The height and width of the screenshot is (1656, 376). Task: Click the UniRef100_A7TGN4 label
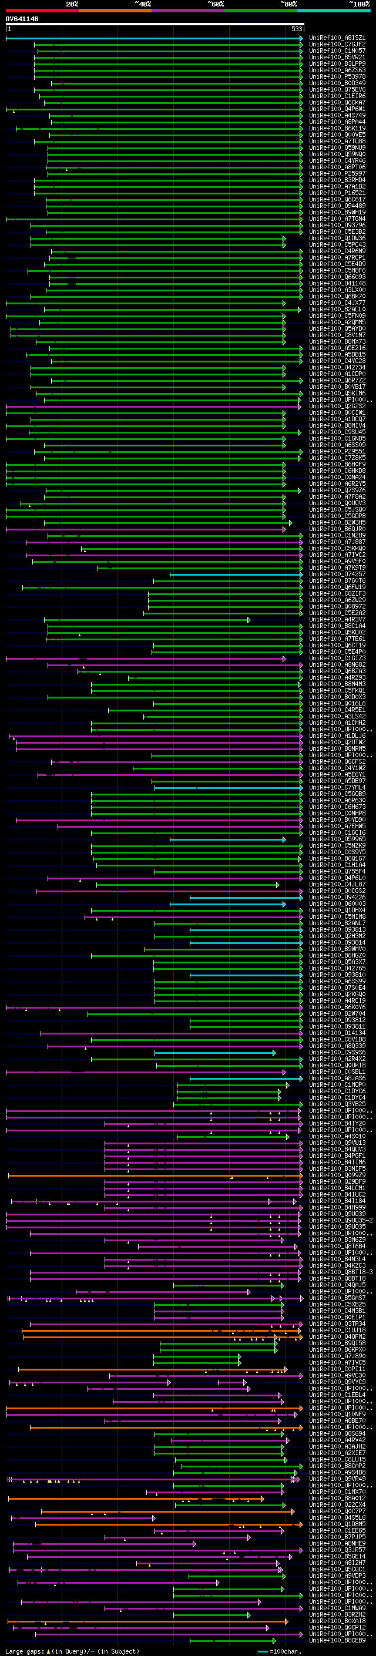pos(337,219)
